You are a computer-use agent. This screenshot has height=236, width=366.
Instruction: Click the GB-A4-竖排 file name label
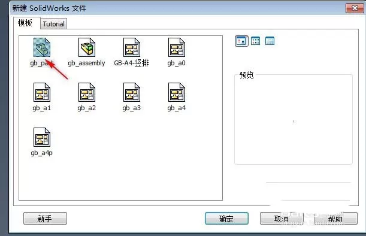[x=131, y=63]
